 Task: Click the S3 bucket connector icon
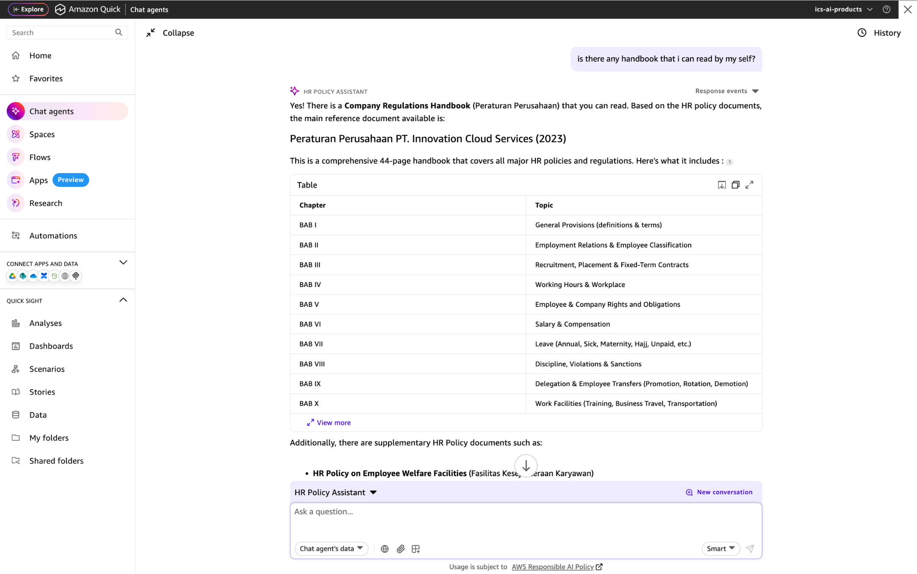pos(55,276)
